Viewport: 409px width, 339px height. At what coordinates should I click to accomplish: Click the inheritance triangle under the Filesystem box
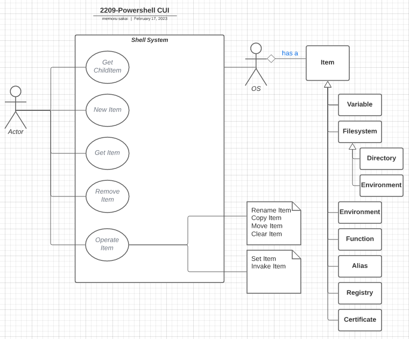[352, 146]
